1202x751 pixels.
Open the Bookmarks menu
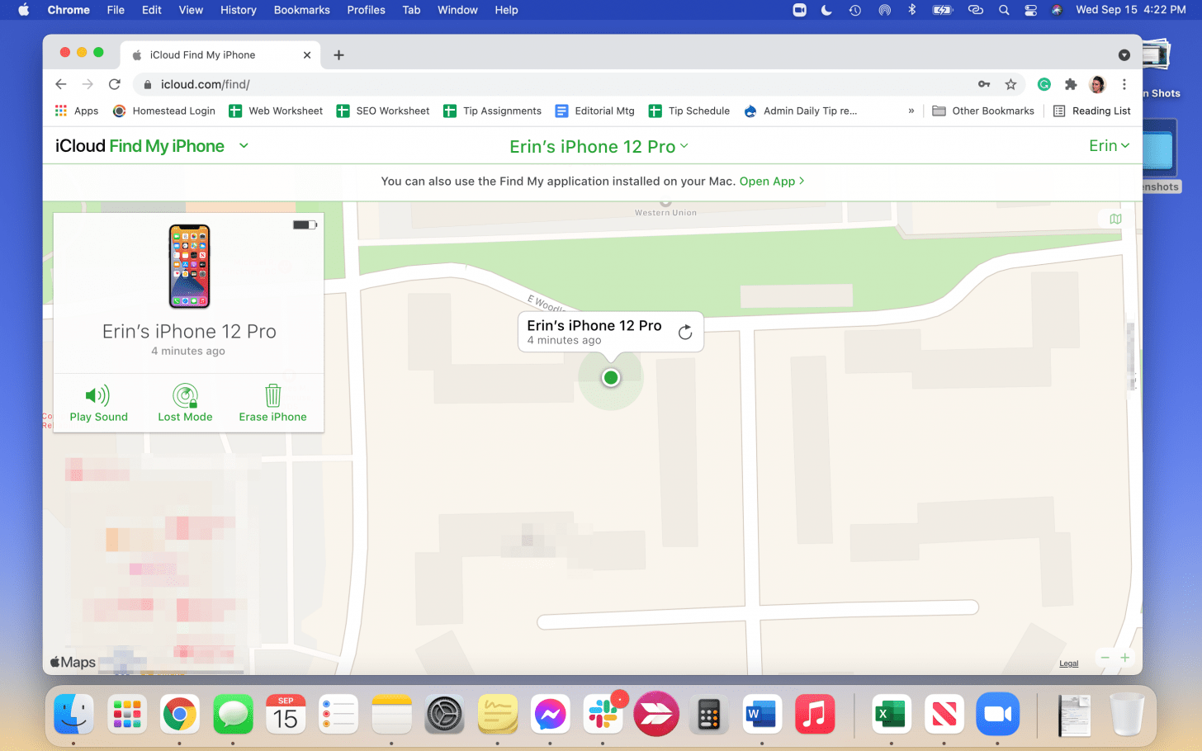pyautogui.click(x=302, y=10)
